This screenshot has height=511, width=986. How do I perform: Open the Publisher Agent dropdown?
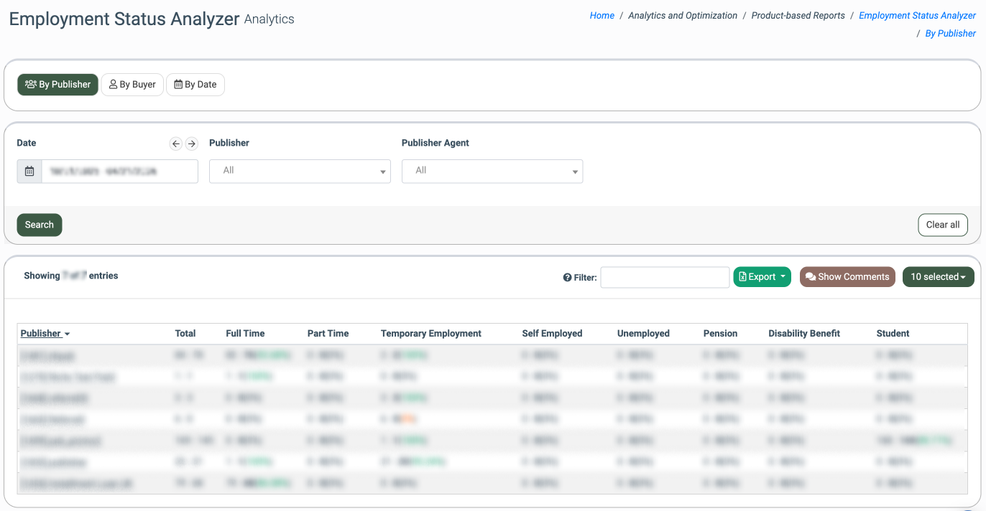point(492,172)
